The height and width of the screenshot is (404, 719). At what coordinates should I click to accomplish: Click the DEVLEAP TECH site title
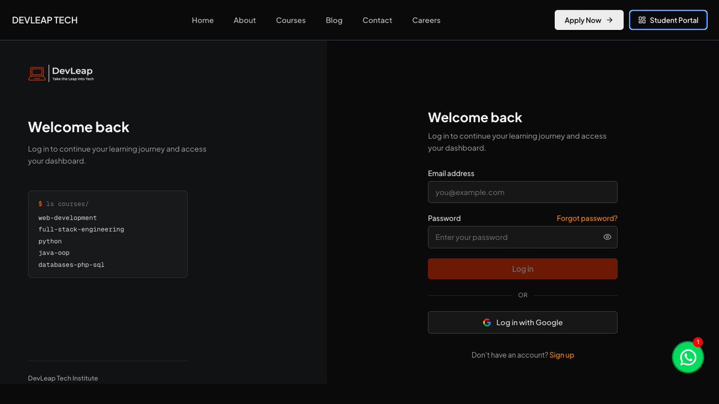45,20
